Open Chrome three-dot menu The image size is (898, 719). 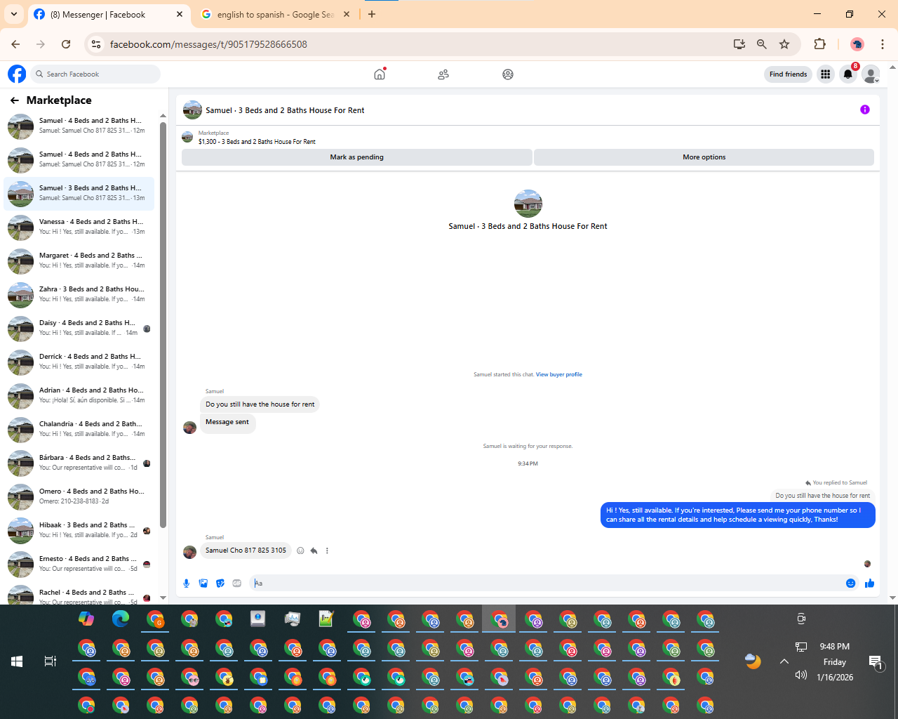pyautogui.click(x=883, y=44)
